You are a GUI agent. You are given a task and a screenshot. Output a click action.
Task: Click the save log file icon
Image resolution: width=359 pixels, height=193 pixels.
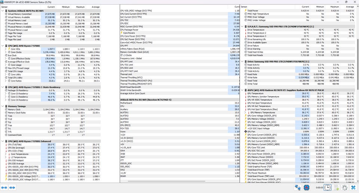click(x=336, y=188)
